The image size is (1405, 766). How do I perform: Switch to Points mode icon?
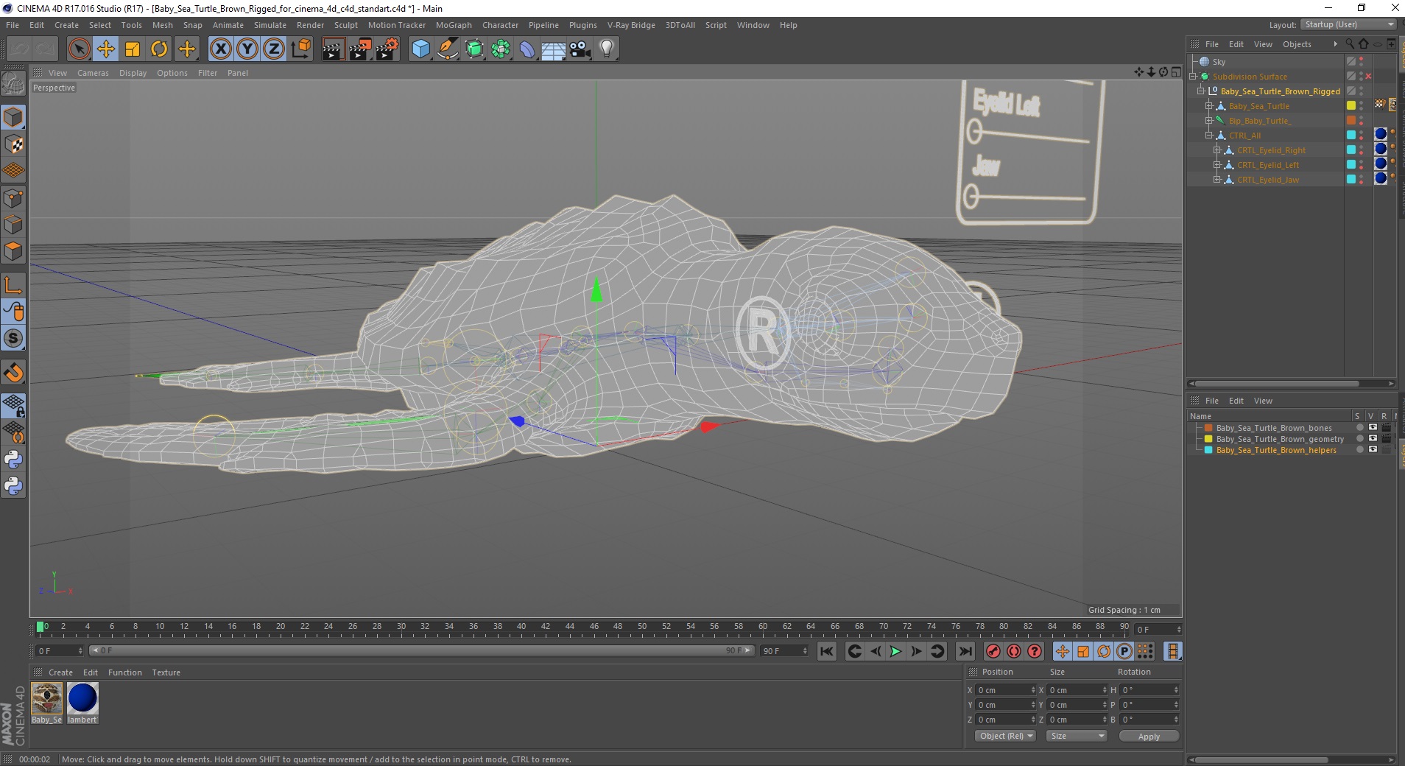click(13, 198)
